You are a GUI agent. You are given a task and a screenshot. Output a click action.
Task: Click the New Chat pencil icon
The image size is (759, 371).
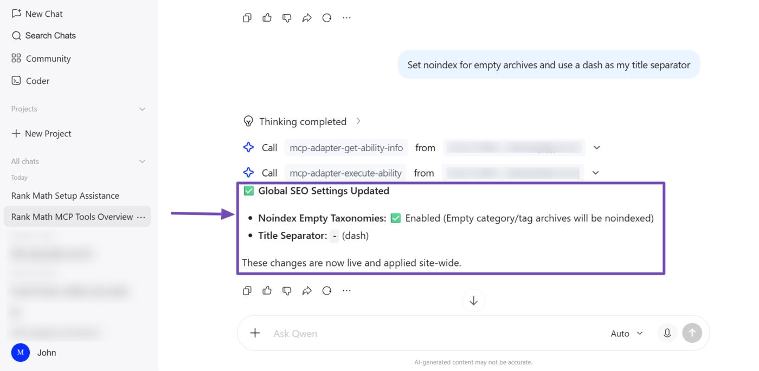click(16, 14)
